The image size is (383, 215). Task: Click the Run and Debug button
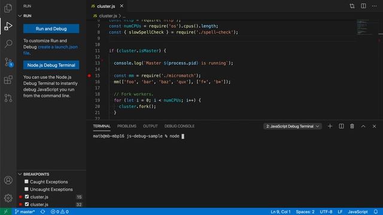pyautogui.click(x=51, y=29)
